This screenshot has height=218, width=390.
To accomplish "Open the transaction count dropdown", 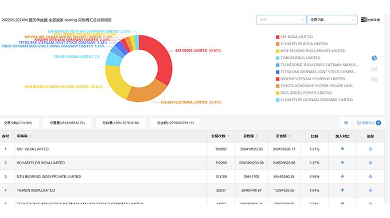I will [x=332, y=19].
